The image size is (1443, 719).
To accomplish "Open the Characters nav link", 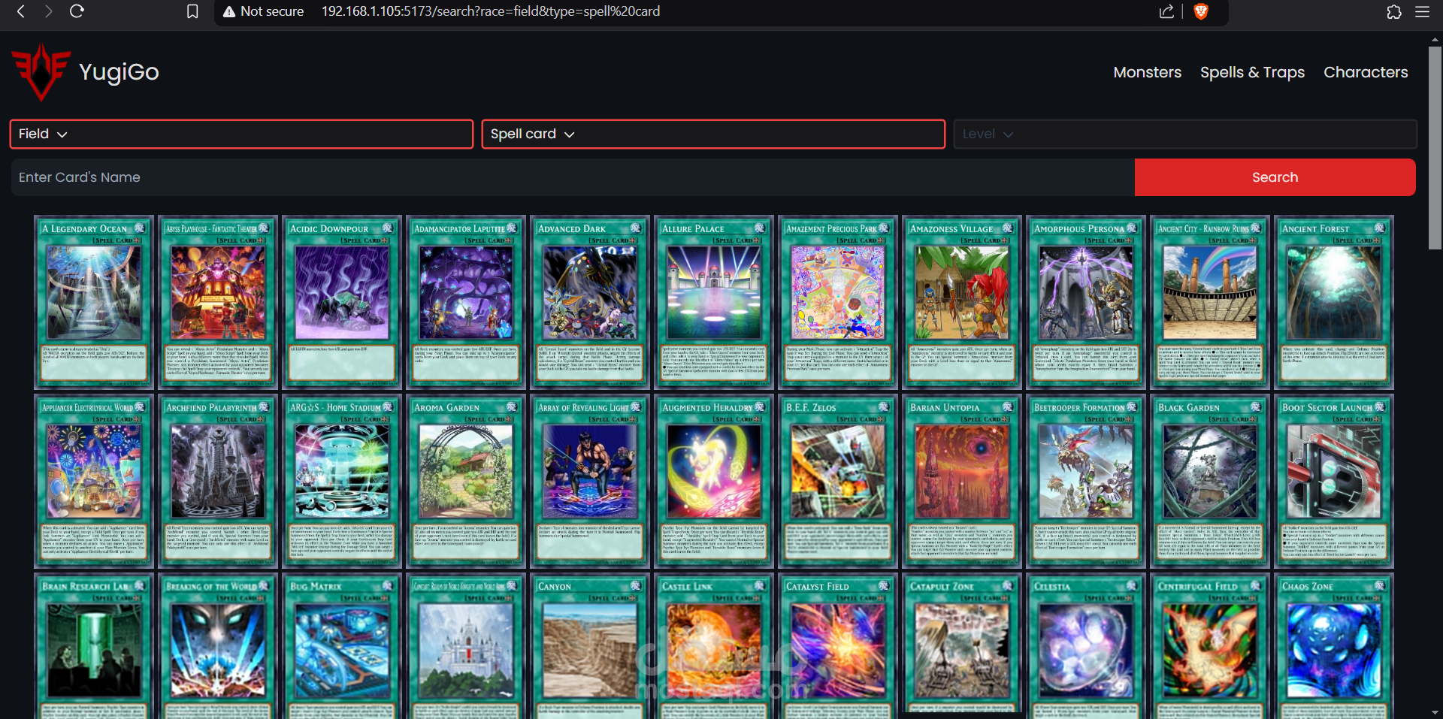I will click(1366, 72).
